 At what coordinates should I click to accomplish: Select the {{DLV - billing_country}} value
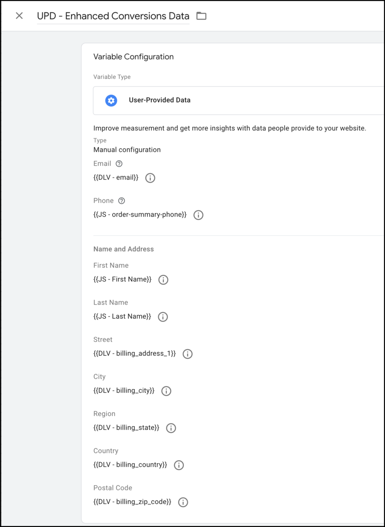pyautogui.click(x=130, y=465)
